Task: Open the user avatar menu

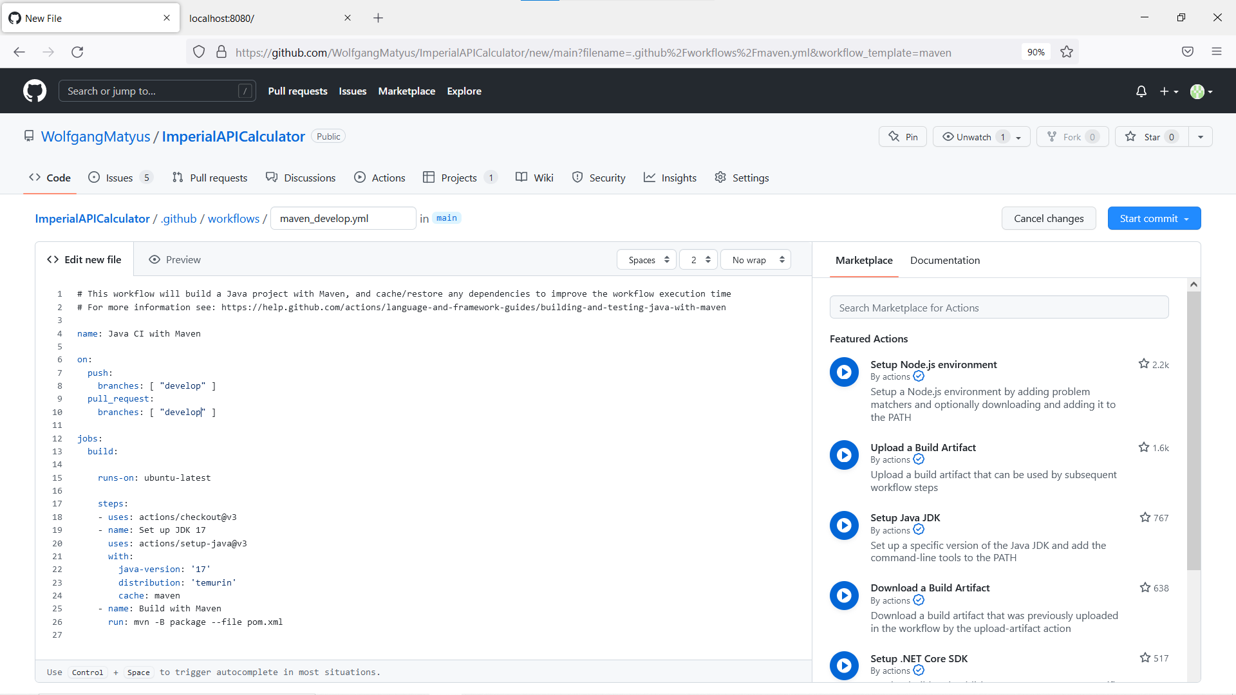Action: (1201, 91)
